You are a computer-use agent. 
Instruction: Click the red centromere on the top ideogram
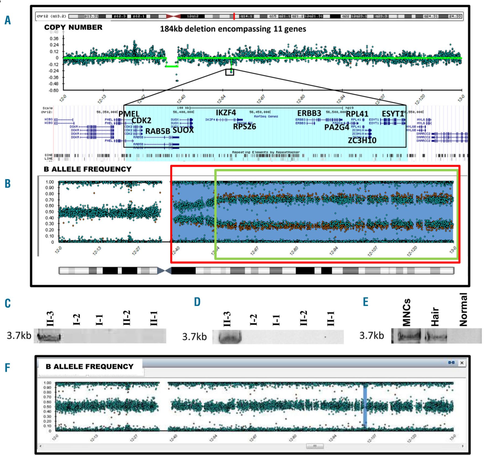point(173,16)
